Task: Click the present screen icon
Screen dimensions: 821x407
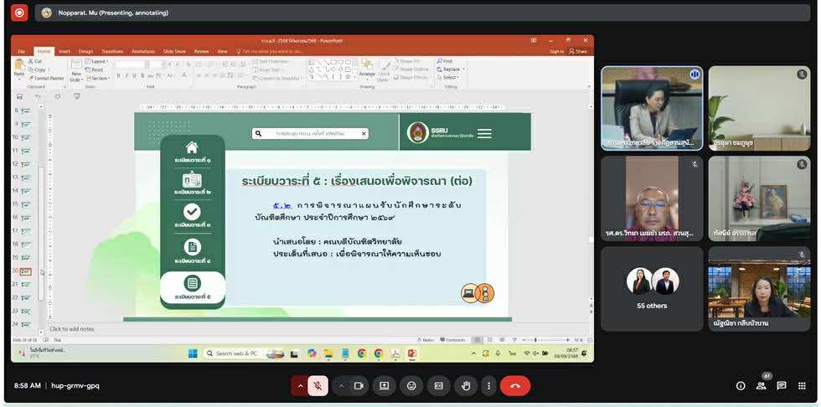Action: click(384, 386)
